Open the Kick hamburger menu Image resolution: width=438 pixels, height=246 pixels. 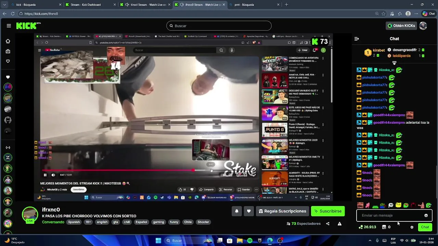coord(9,26)
